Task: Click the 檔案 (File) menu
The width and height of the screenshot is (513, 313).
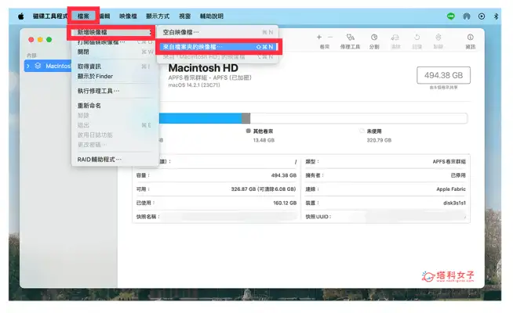Action: 83,16
